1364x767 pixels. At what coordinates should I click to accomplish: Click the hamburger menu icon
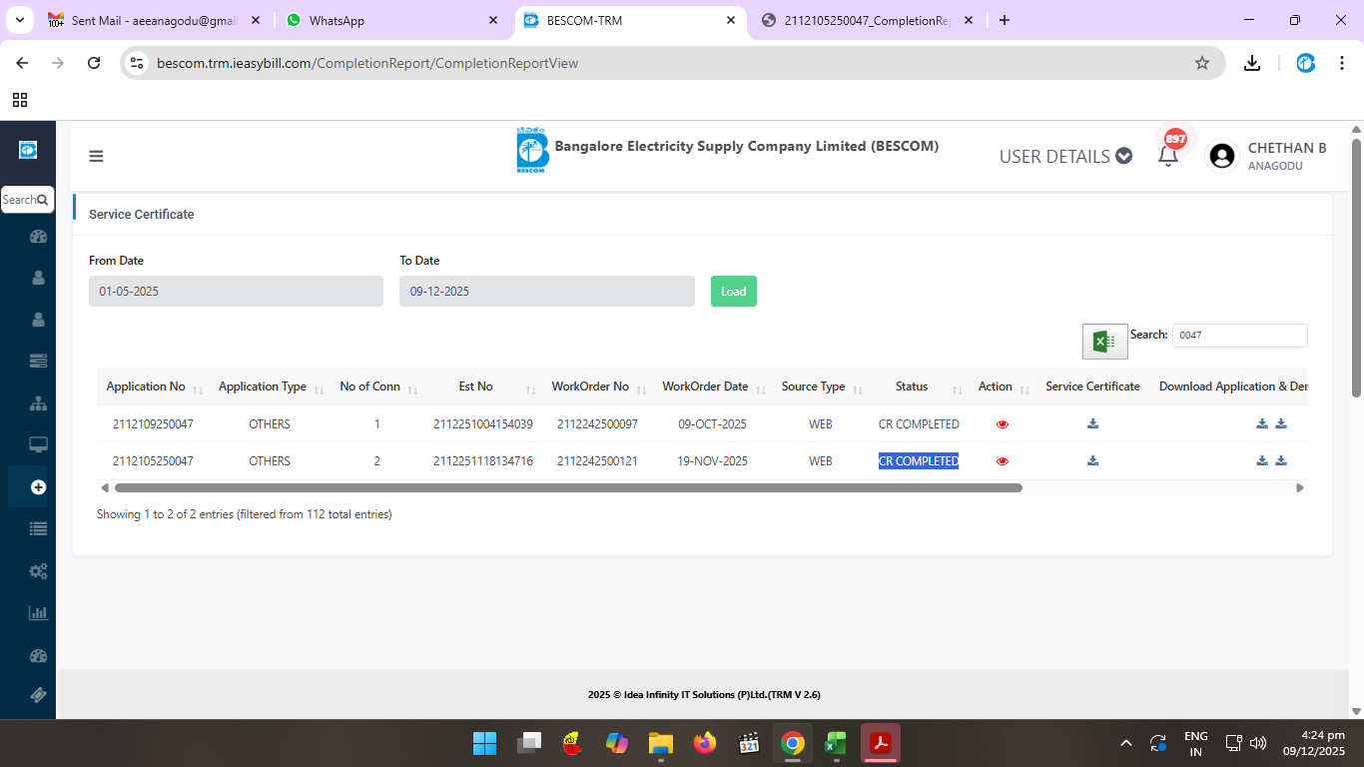coord(96,156)
